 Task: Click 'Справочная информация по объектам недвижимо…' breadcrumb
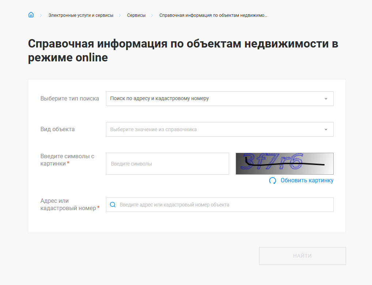(x=213, y=15)
